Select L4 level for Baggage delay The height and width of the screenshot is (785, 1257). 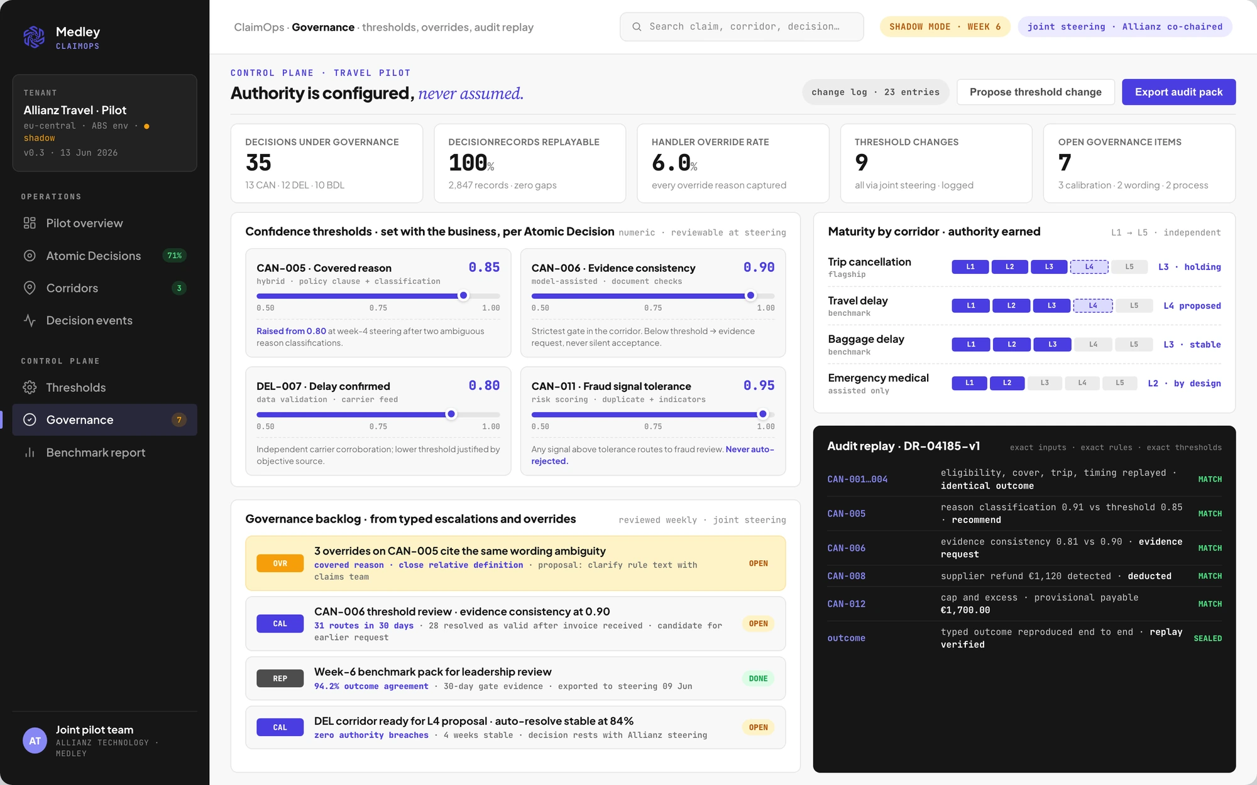[1094, 344]
